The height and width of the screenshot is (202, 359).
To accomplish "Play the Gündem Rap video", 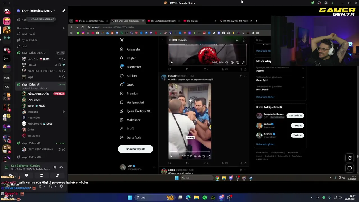I will pos(171,63).
